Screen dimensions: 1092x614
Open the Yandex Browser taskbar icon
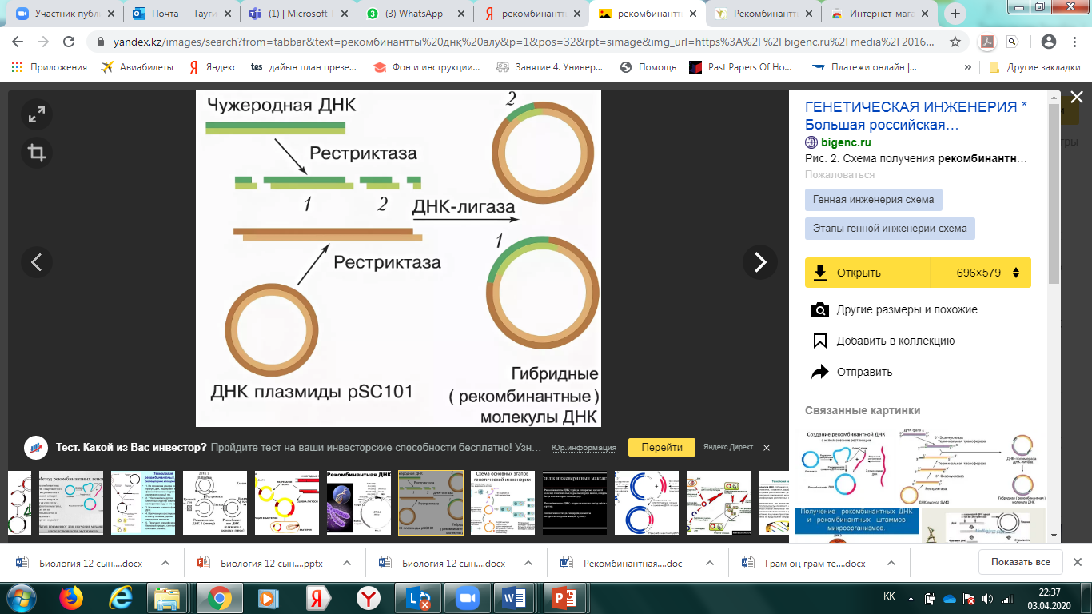(367, 597)
